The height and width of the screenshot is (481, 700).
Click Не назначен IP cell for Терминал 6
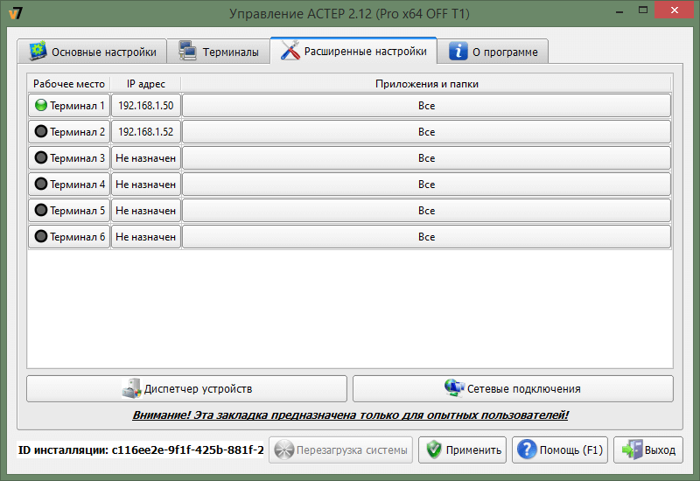pos(146,237)
